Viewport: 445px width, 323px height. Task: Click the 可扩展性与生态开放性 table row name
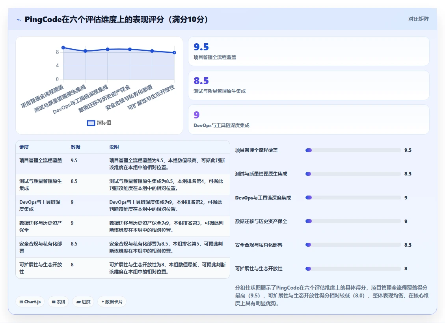click(x=41, y=268)
